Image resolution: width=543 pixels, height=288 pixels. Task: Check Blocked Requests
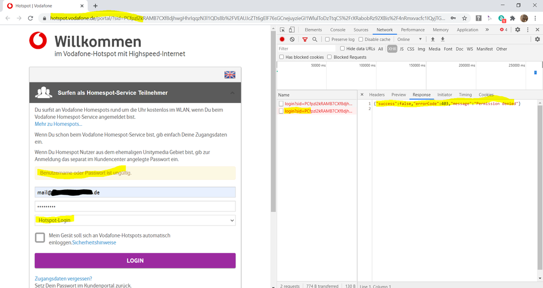(329, 57)
